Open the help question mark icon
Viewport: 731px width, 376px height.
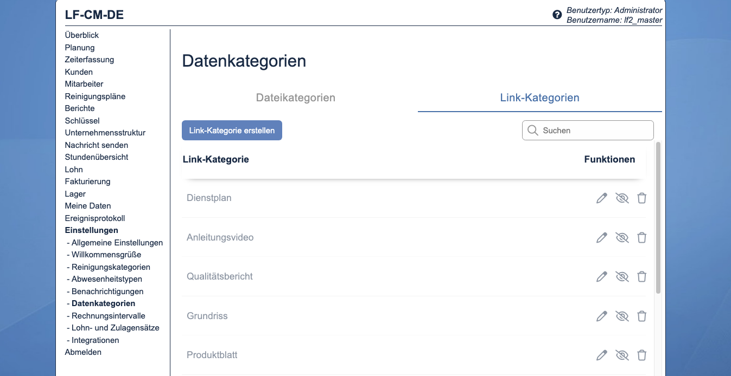point(557,15)
